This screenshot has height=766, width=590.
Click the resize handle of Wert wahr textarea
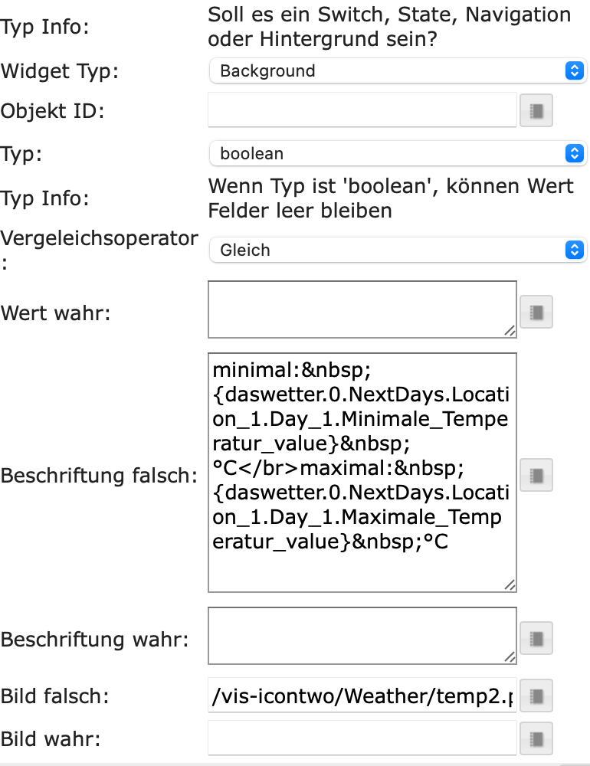[x=510, y=330]
